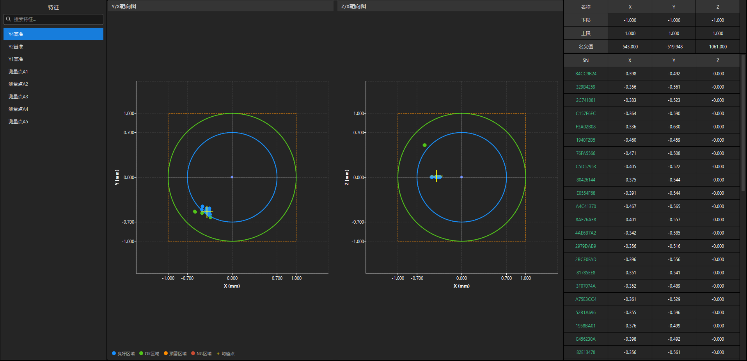Select SN row E456230A
Image resolution: width=747 pixels, height=361 pixels.
pos(586,339)
